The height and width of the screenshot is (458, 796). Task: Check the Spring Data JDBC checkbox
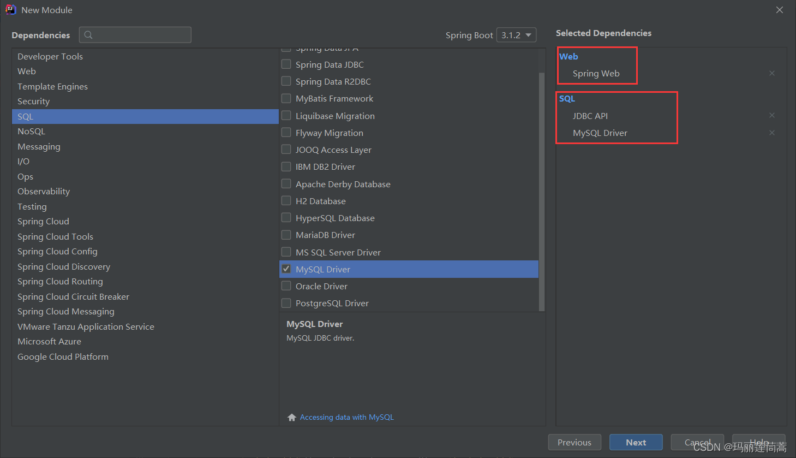pyautogui.click(x=286, y=64)
